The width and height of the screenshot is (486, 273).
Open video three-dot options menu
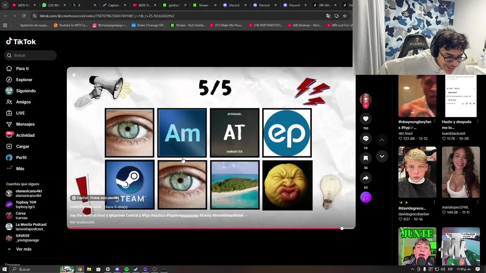(x=347, y=75)
